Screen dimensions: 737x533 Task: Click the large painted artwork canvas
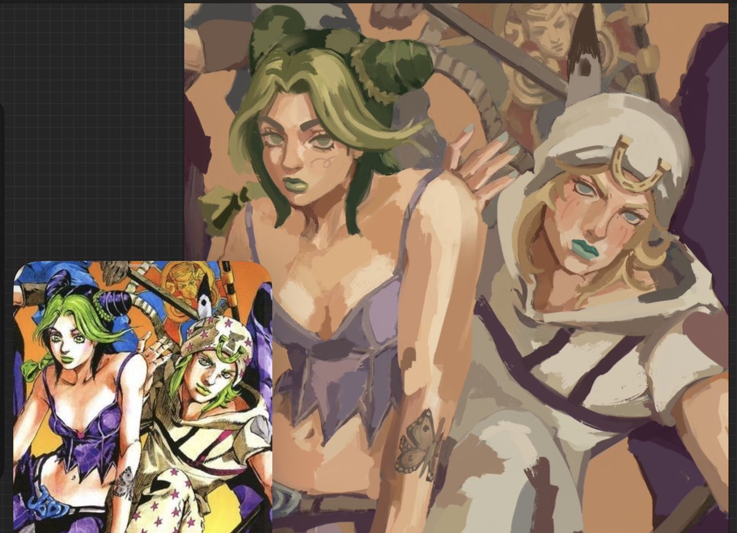point(456,268)
